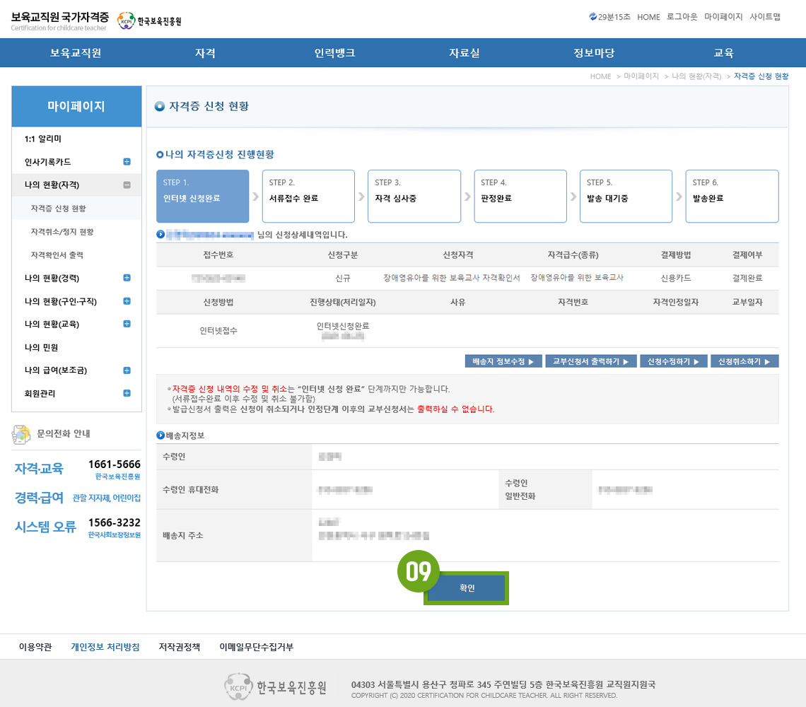Open 자격취소/정지 현황 in sidebar
806x707 pixels.
tap(62, 232)
